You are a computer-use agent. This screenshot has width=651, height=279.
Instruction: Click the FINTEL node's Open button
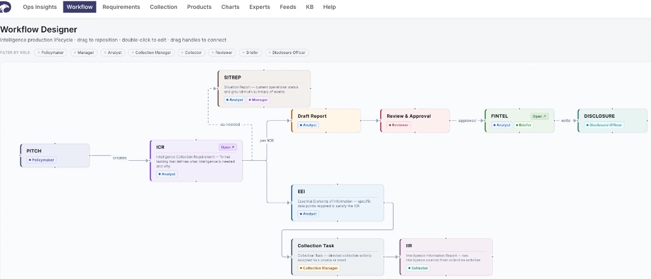tap(539, 116)
